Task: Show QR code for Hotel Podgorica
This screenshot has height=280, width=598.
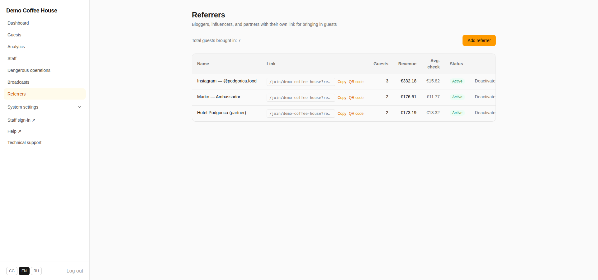Action: (356, 114)
